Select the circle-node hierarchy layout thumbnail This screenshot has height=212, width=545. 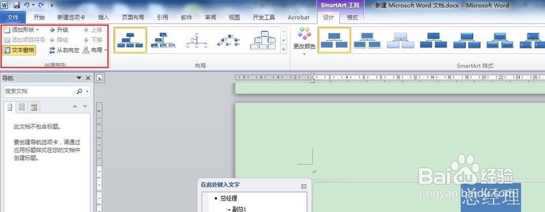196,40
